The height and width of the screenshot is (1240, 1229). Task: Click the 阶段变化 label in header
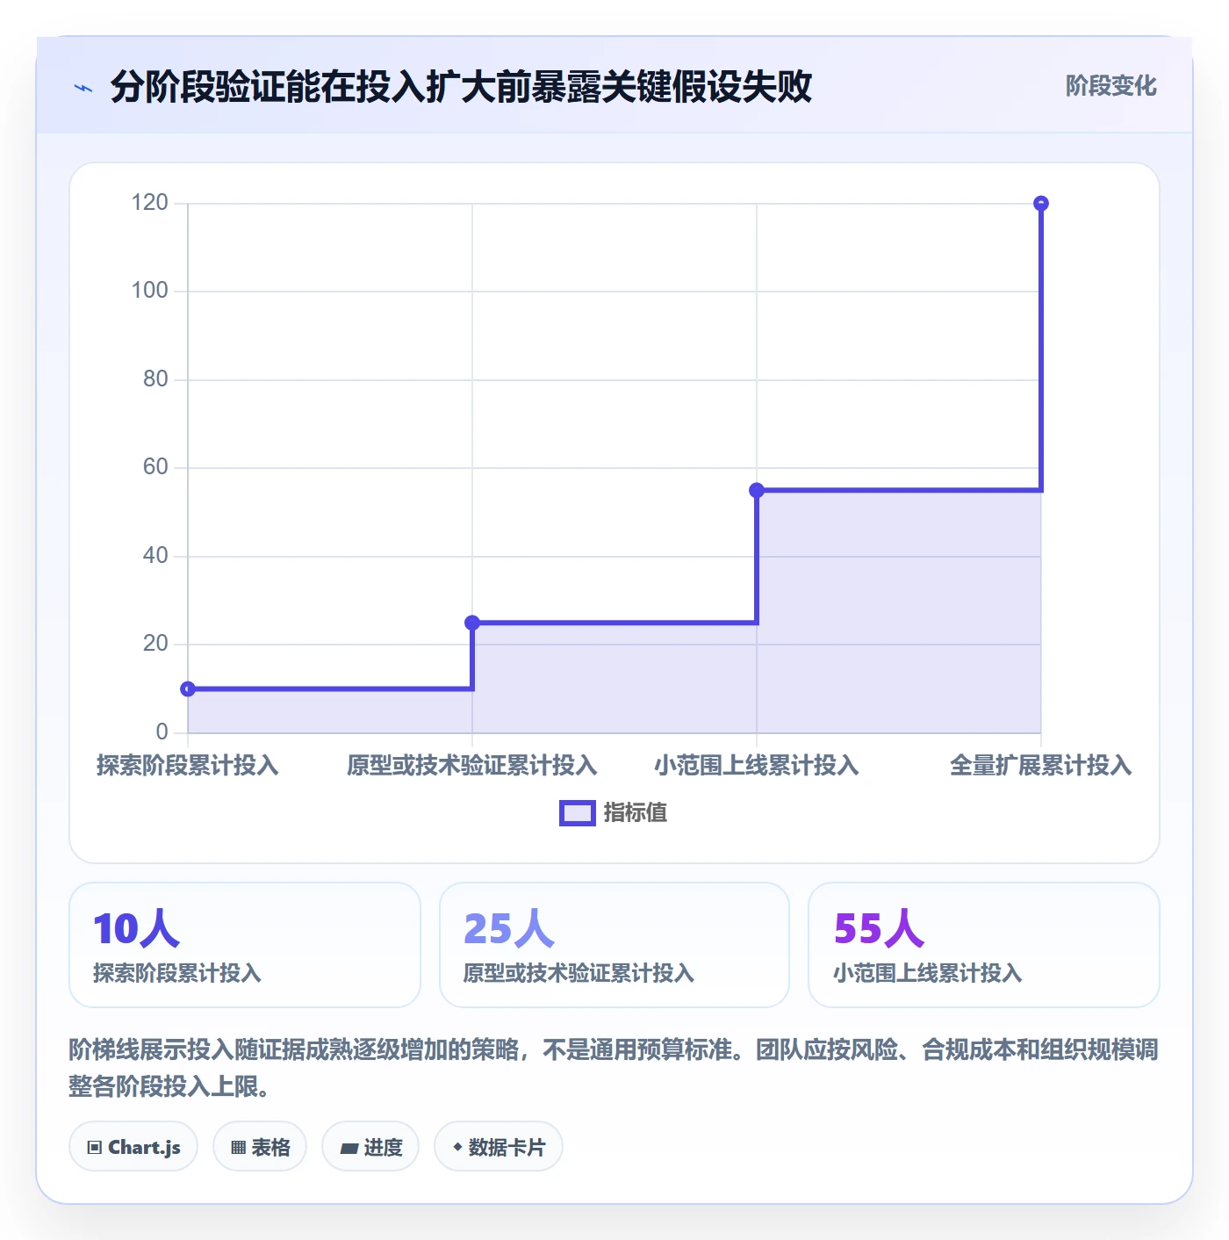click(x=1110, y=86)
